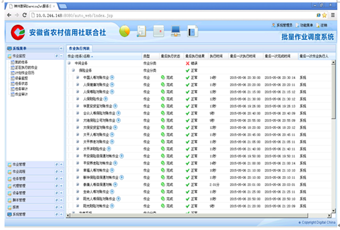Screen dimensions: 340x230
Task: Run the 太平养老对账作业 play icon
Action: coord(112,142)
